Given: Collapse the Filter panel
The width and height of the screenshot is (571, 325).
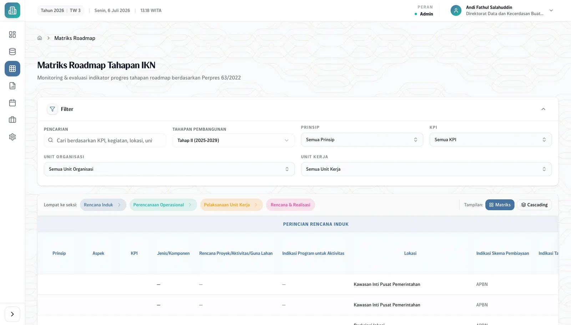Looking at the screenshot, I should point(543,109).
